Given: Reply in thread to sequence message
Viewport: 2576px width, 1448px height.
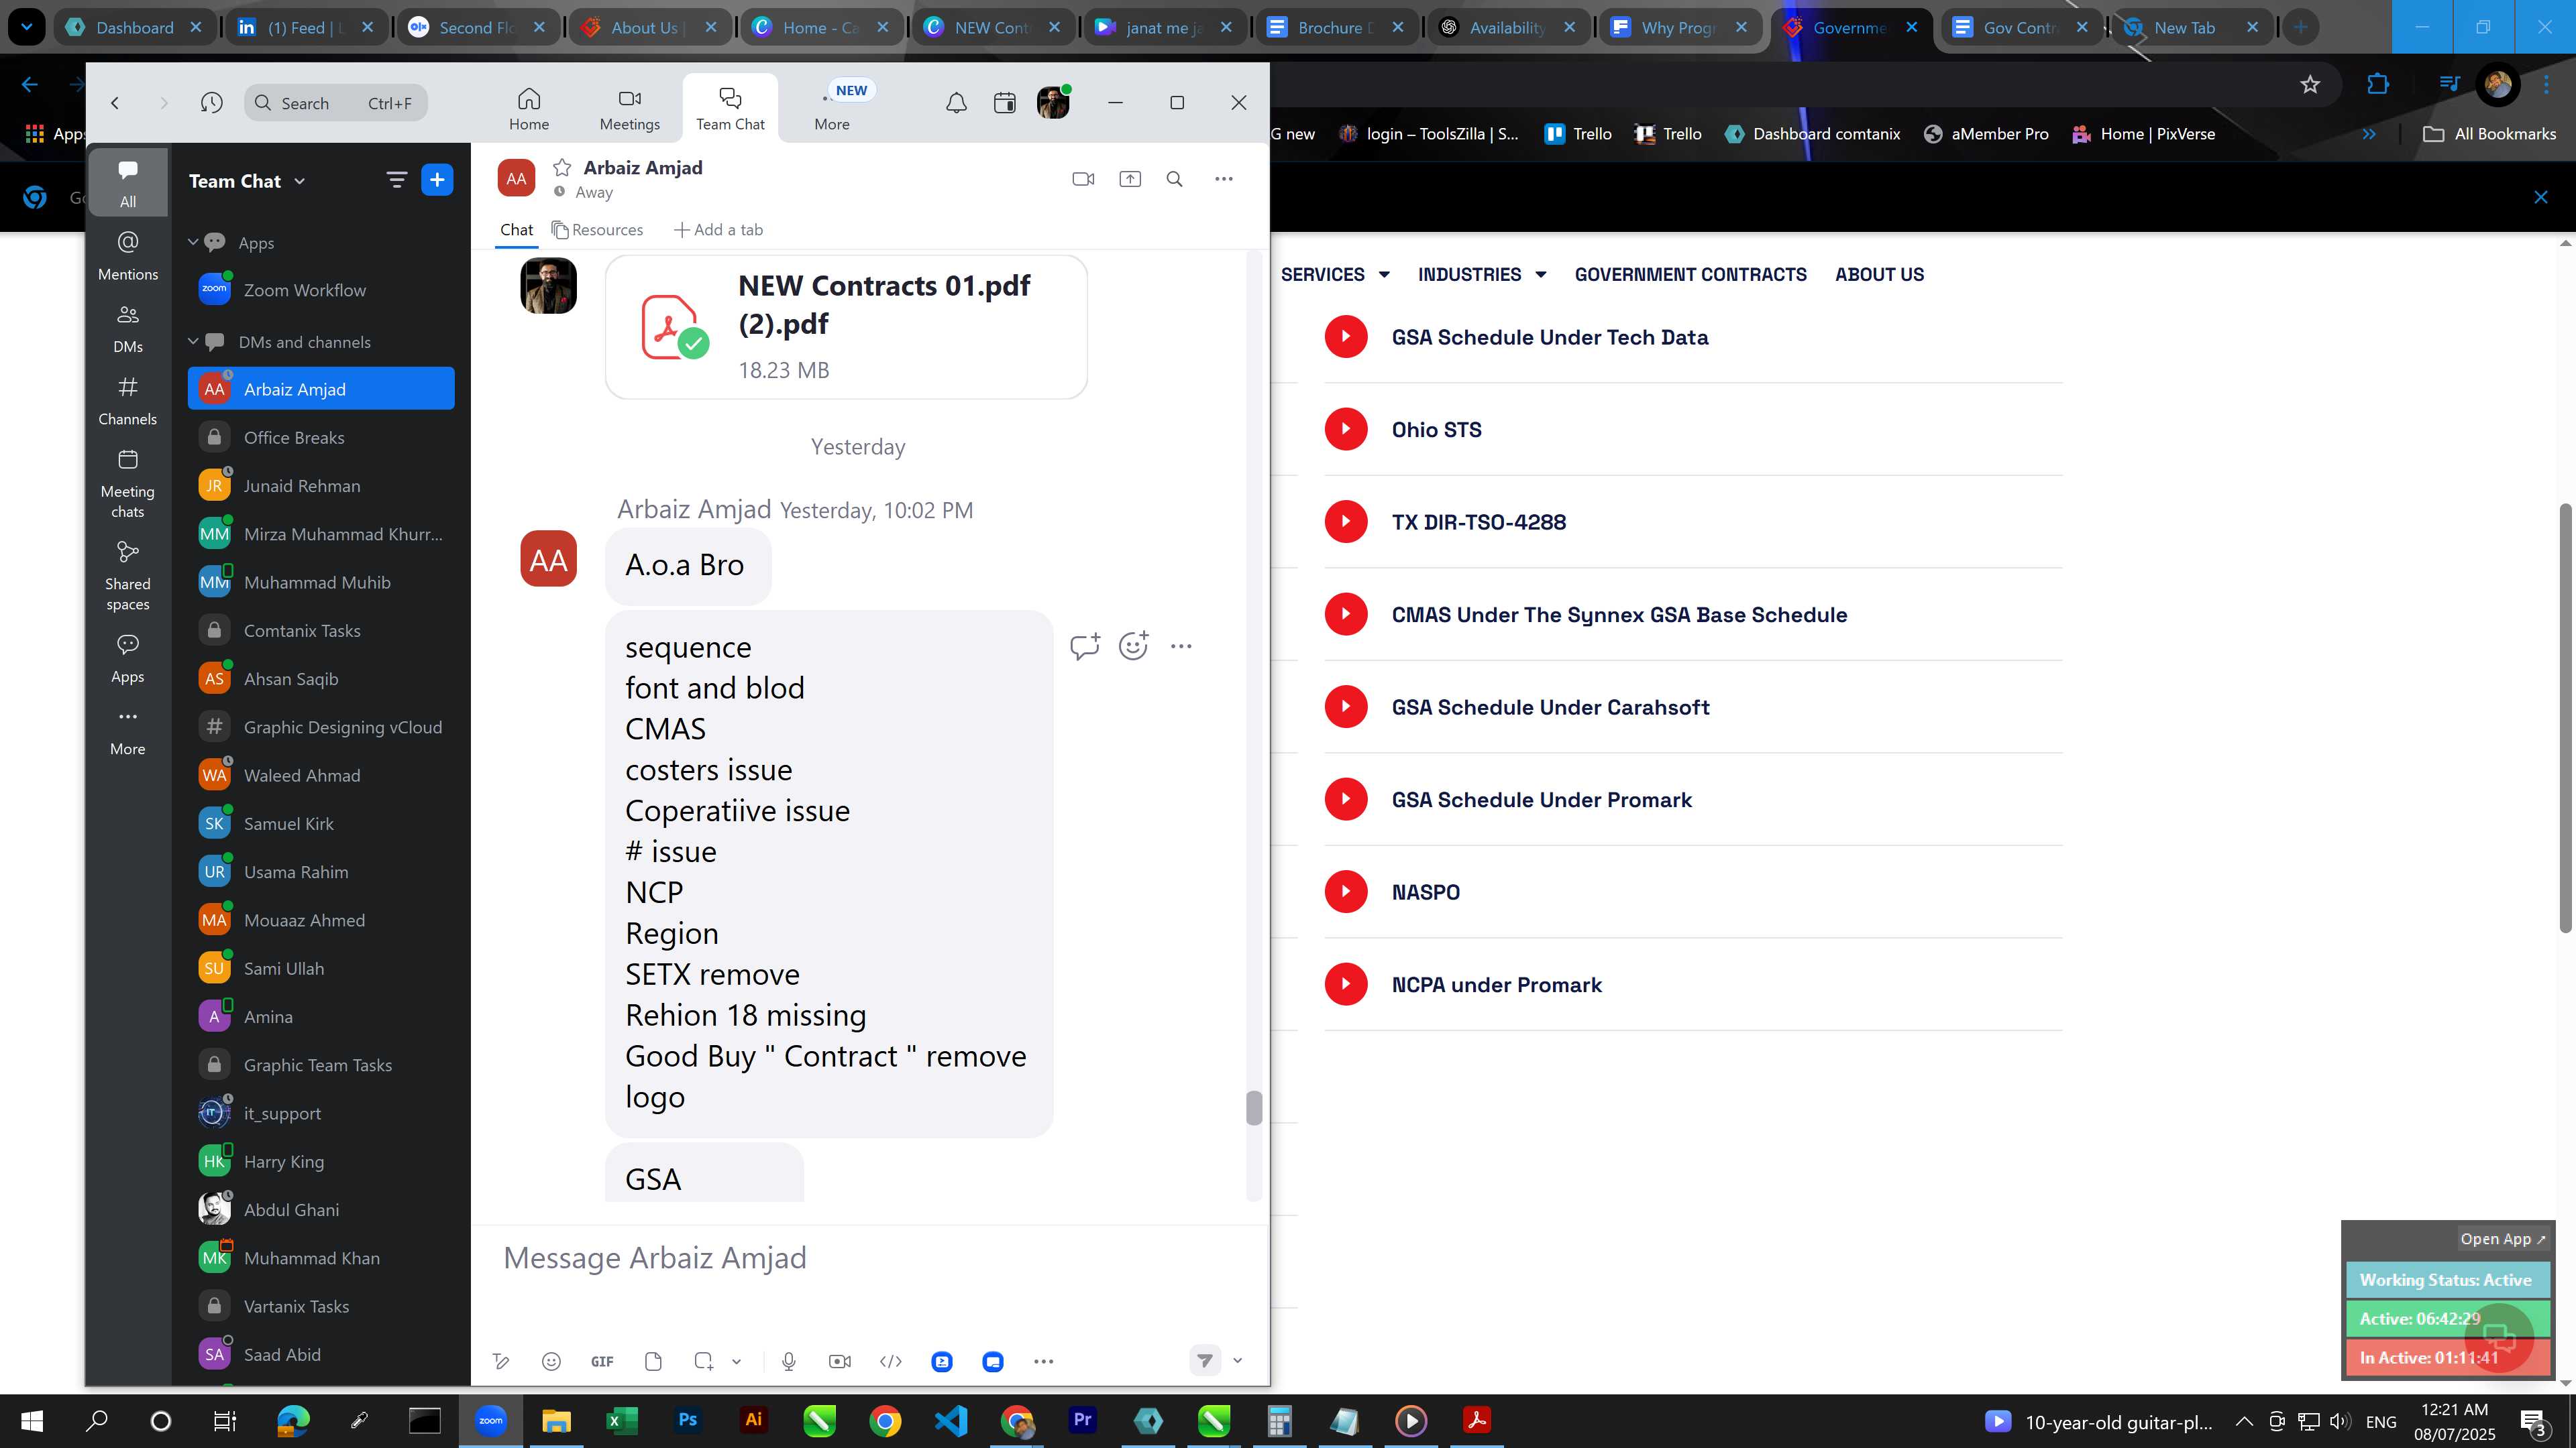Looking at the screenshot, I should pos(1085,646).
